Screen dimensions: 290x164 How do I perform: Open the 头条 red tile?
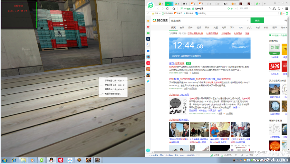[x=275, y=66]
